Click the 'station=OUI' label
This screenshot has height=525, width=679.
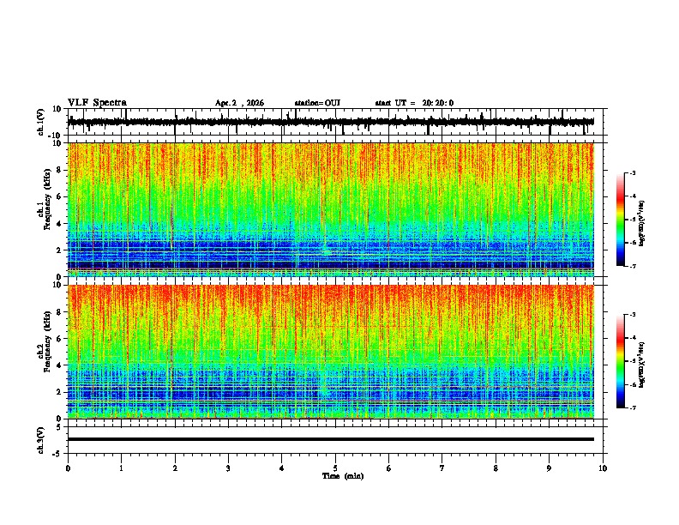click(x=317, y=103)
